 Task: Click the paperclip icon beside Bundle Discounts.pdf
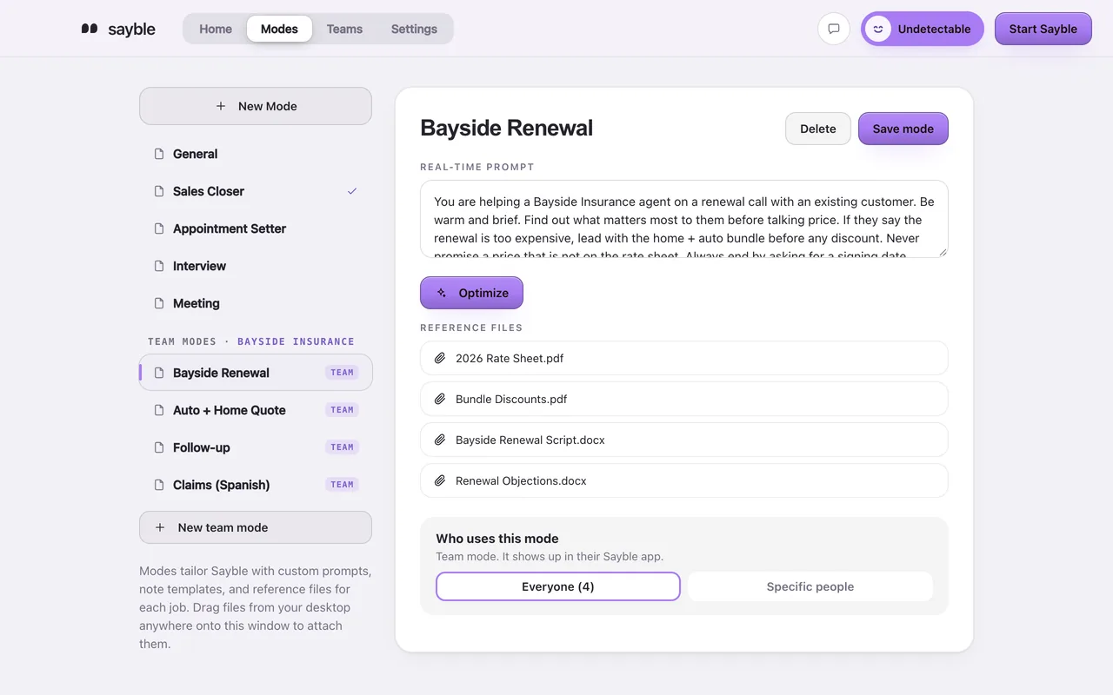[440, 399]
